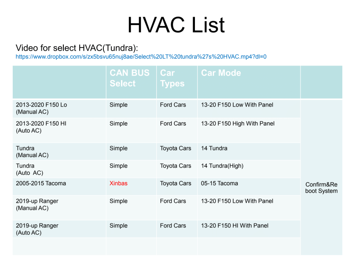Select the 2013-2020 F150 Lo (Manual AC) row label
This screenshot has height=264, width=352.
click(x=41, y=108)
